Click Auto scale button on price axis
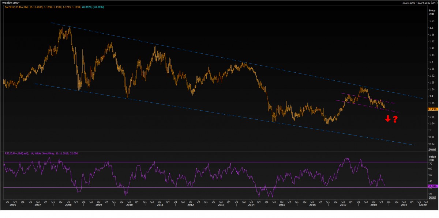 tap(432, 150)
